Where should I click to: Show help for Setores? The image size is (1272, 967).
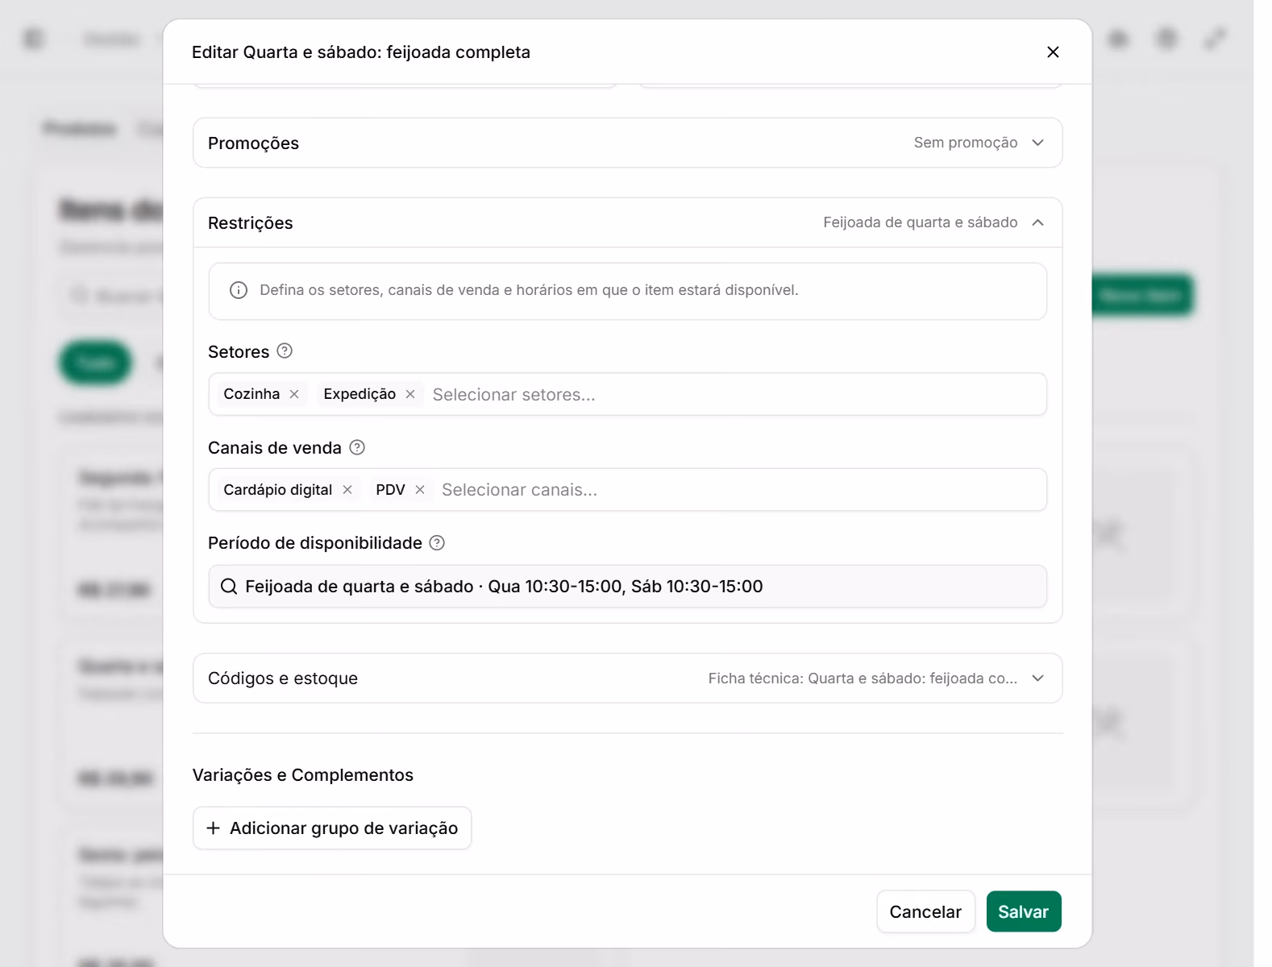pyautogui.click(x=285, y=351)
